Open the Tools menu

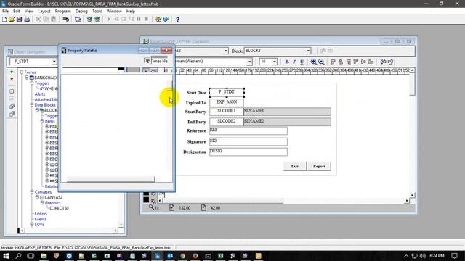pyautogui.click(x=97, y=11)
